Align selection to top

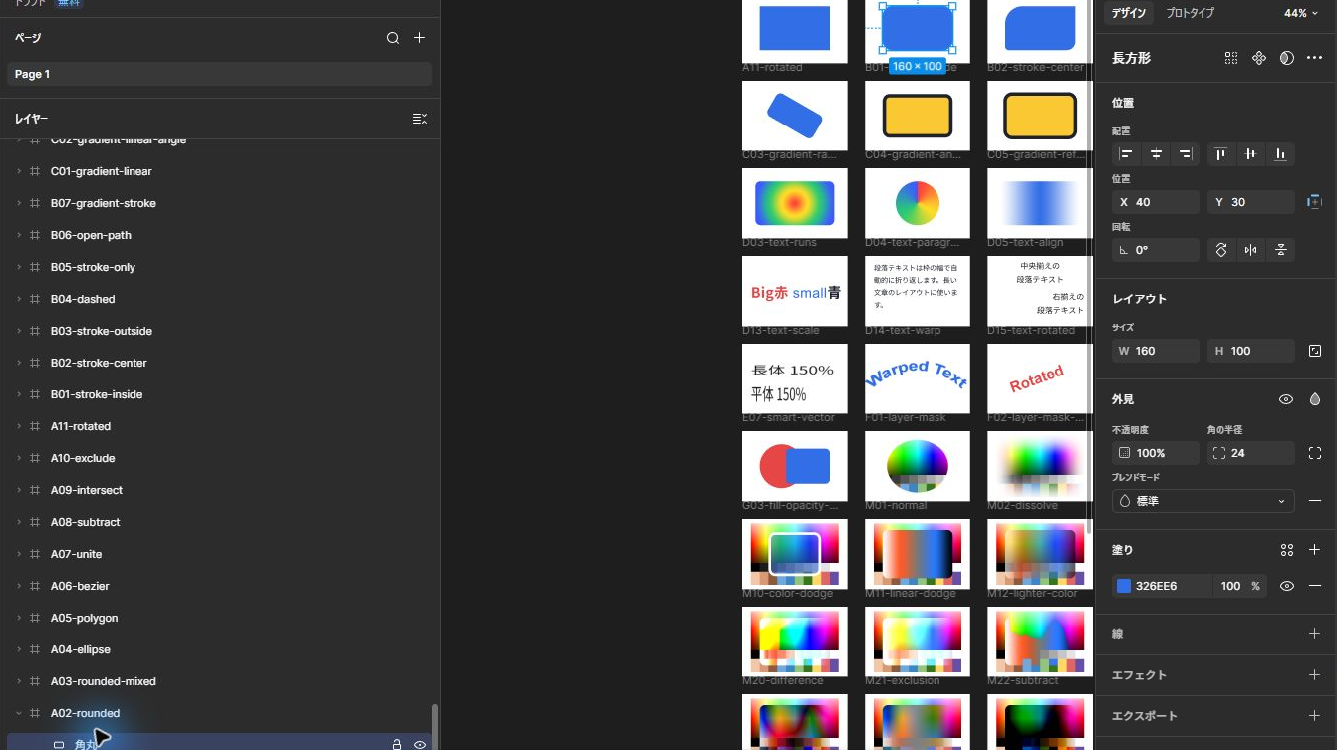1220,154
